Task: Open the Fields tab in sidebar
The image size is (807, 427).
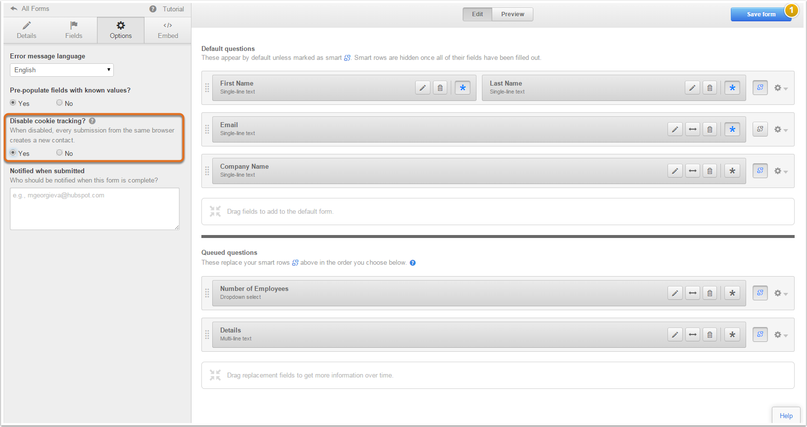Action: (x=74, y=30)
